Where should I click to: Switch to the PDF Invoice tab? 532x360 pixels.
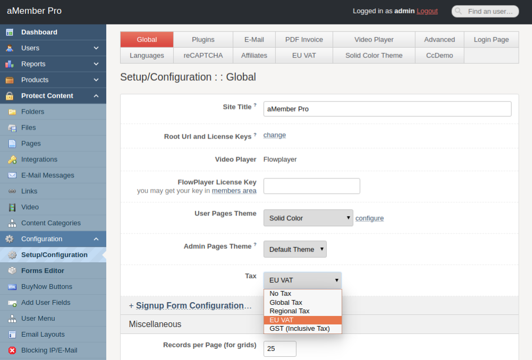coord(304,40)
